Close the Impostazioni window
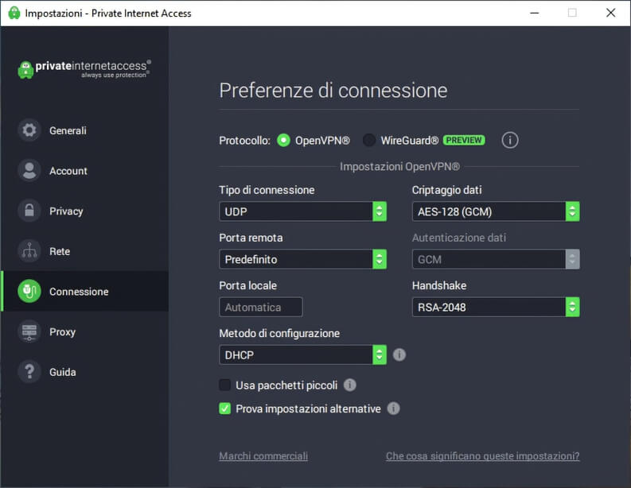The width and height of the screenshot is (631, 488). [611, 13]
